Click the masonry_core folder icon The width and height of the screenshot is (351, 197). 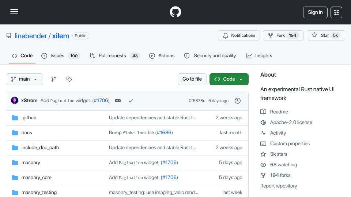tap(15, 178)
